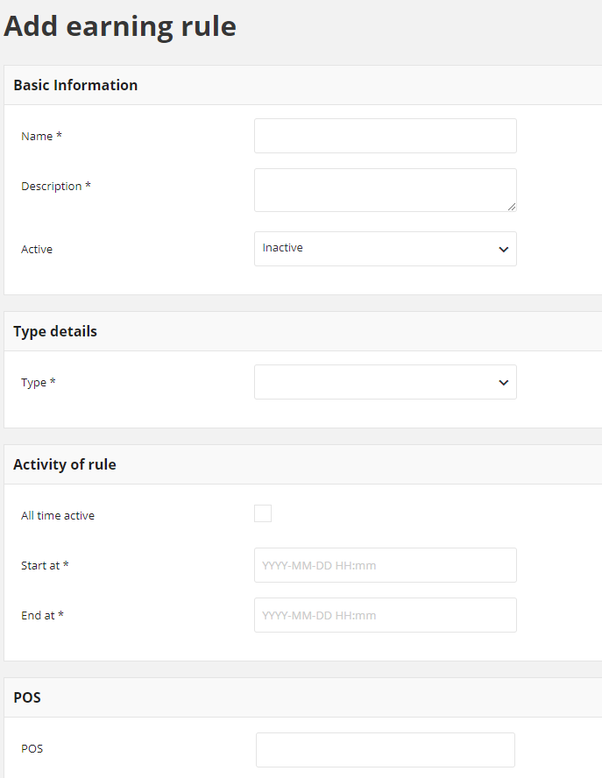Viewport: 602px width, 778px height.
Task: Expand the empty Type dropdown
Action: click(385, 382)
